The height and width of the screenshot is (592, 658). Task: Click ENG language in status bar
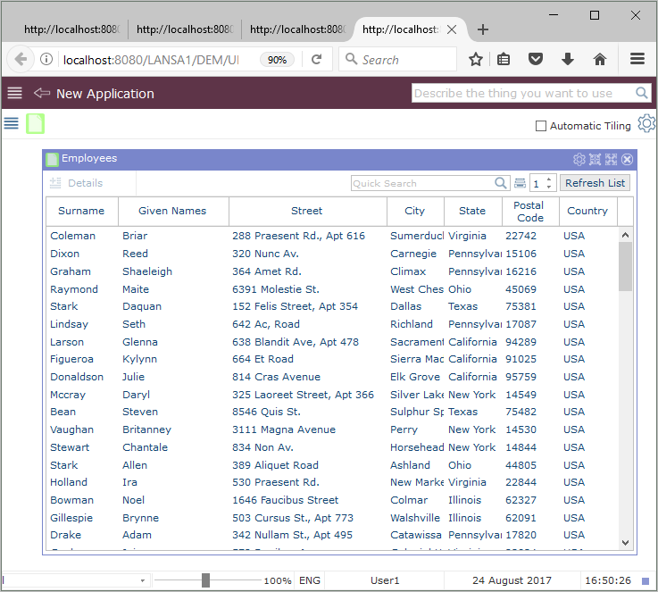click(310, 580)
